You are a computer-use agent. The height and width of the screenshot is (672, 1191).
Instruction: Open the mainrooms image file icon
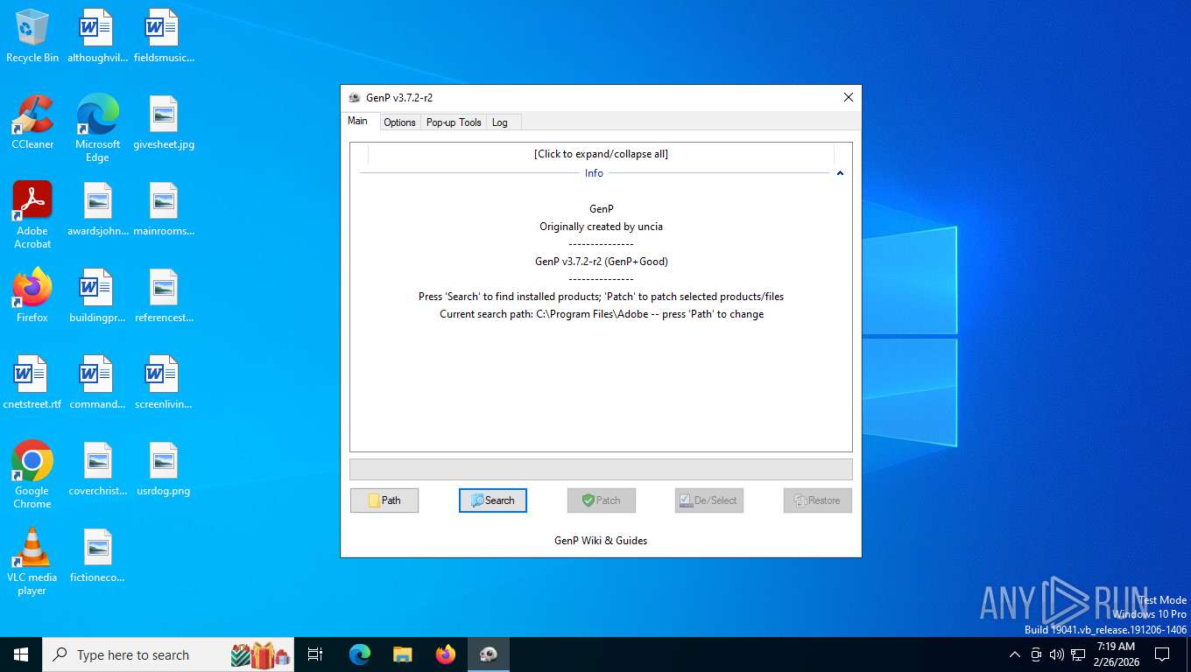pyautogui.click(x=164, y=209)
